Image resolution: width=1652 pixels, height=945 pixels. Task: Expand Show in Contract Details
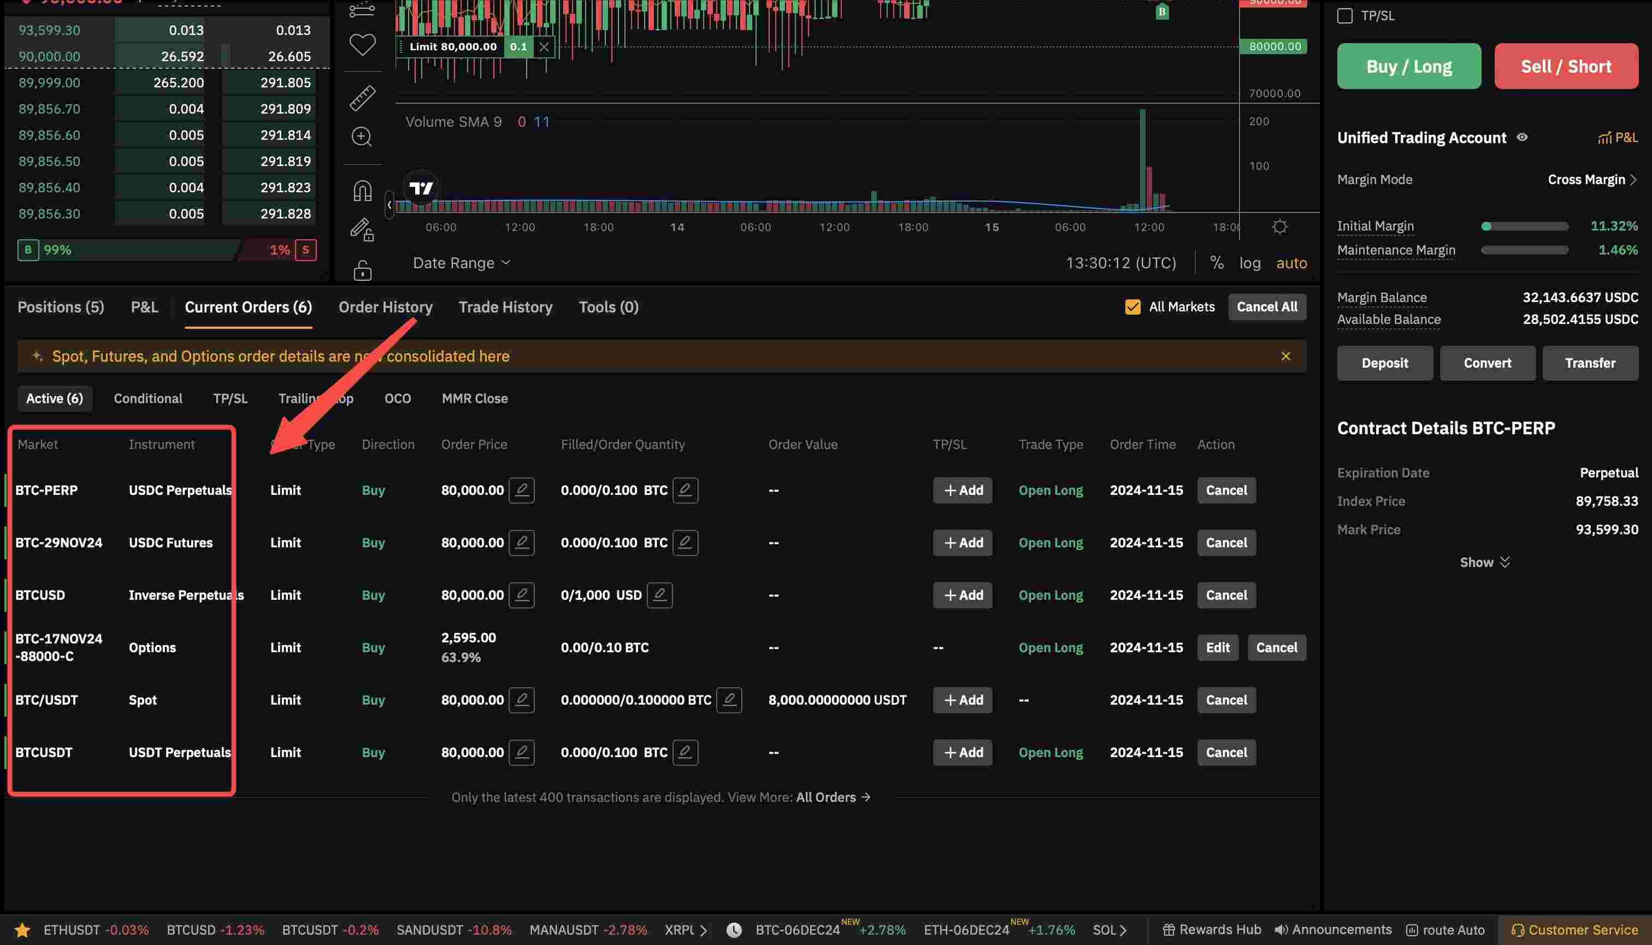1484,562
